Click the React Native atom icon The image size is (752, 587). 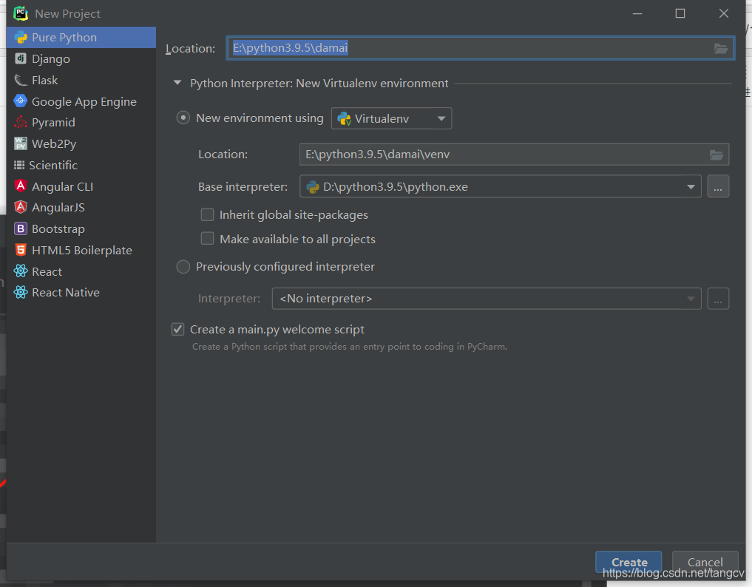pyautogui.click(x=21, y=292)
